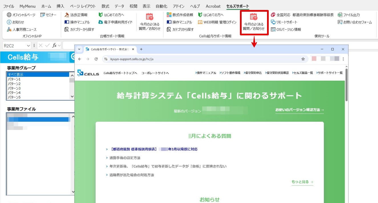Select パターン3 in 事業所グループ list

(14, 88)
